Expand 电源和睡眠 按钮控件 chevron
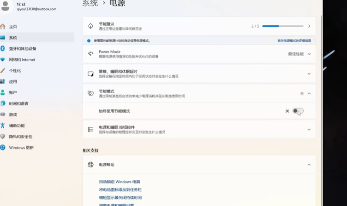This screenshot has height=206, width=347. [x=309, y=130]
